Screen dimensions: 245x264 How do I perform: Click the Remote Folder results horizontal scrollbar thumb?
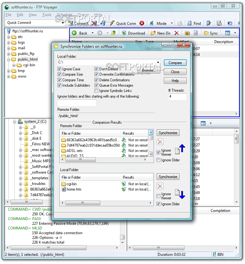tap(81, 159)
